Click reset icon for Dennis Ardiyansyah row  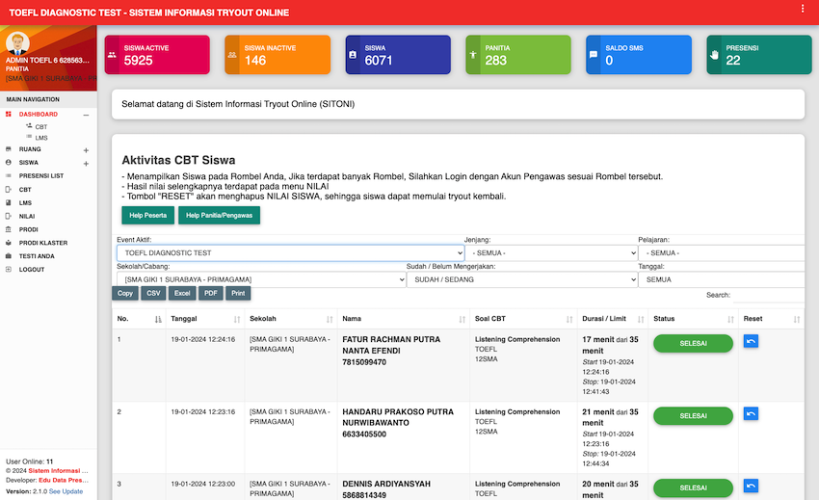click(x=751, y=486)
